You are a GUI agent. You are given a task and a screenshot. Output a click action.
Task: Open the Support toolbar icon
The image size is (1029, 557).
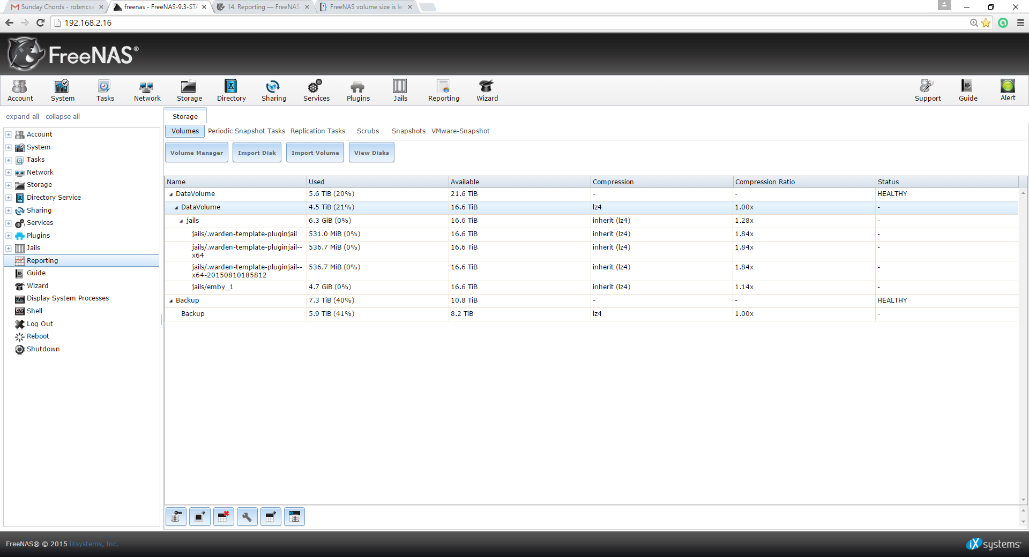pyautogui.click(x=928, y=91)
